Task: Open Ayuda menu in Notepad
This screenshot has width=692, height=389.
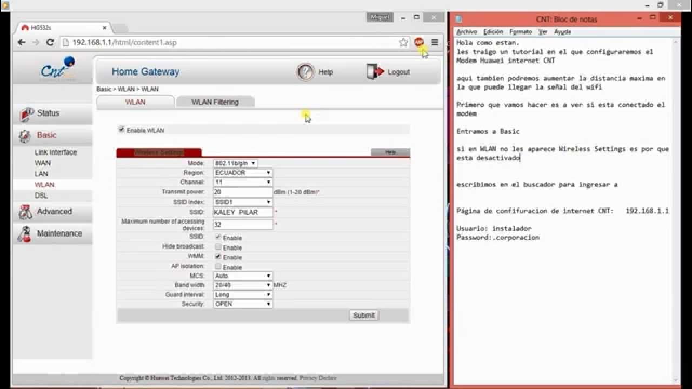Action: [562, 32]
